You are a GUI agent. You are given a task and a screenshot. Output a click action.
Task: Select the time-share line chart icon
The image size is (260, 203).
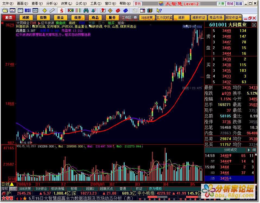(x=12, y=11)
